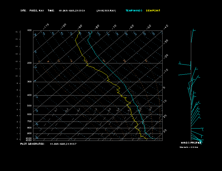Click the yellow DEWPOINT legend label

153,11
